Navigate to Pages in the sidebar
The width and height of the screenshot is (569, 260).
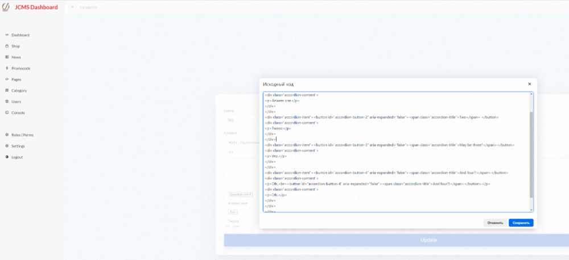coord(16,79)
